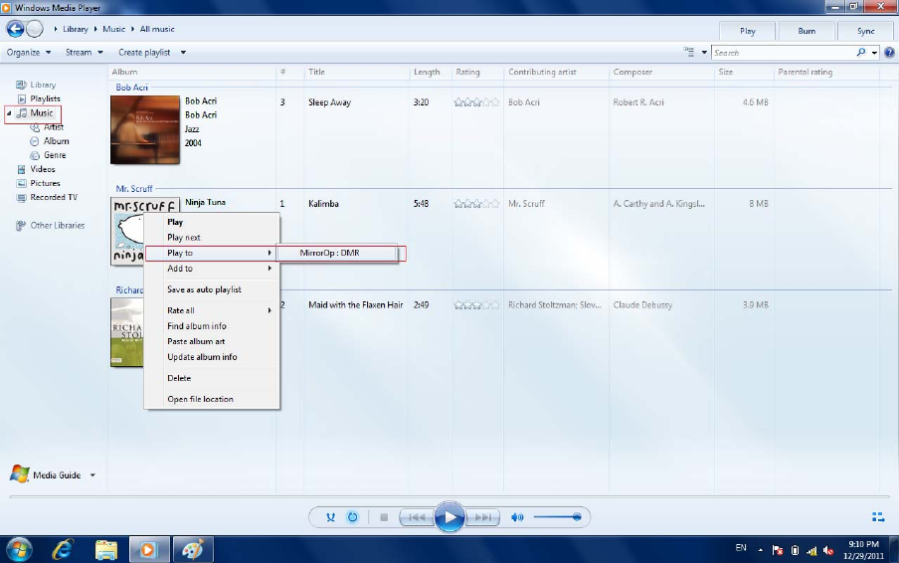Expand the Media Guide dropdown arrow

tap(92, 475)
